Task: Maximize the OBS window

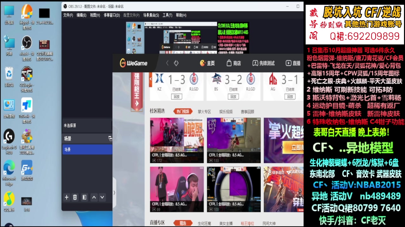Action: 298,6
